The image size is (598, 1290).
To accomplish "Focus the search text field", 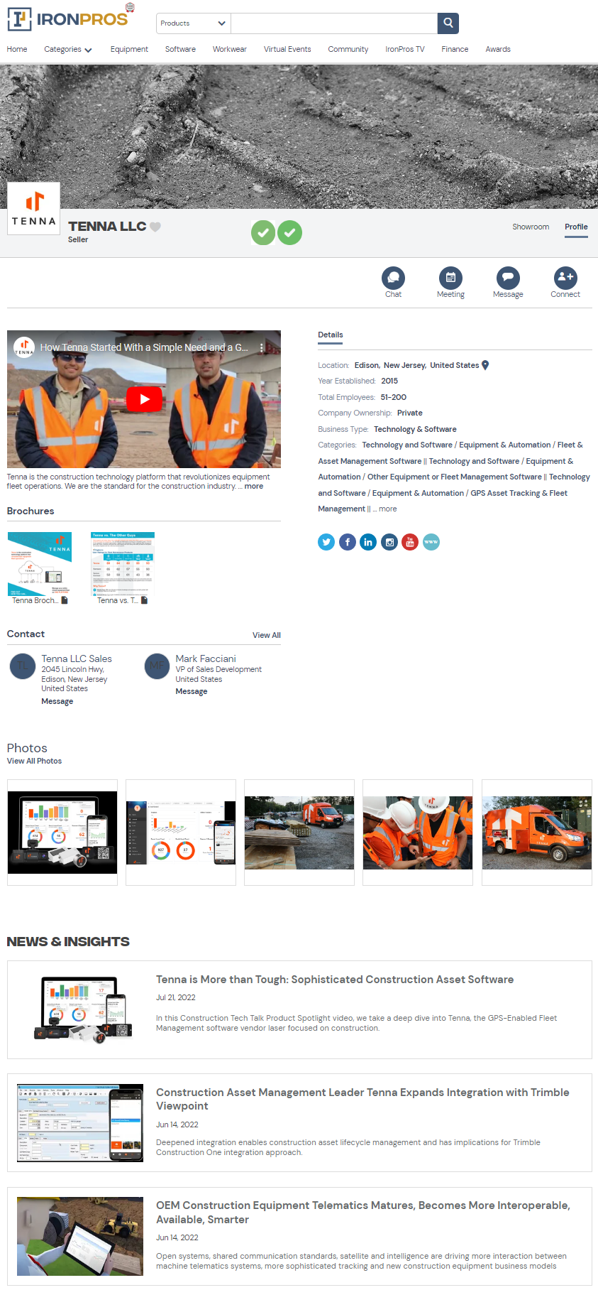I will tap(334, 23).
